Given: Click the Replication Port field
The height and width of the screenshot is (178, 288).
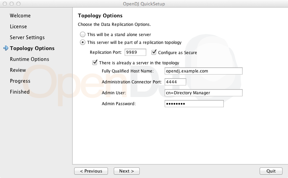Looking at the screenshot, I should (x=135, y=52).
